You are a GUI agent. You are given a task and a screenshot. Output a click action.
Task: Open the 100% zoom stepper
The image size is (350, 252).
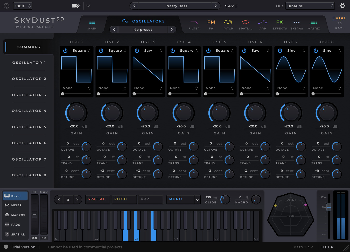point(23,6)
